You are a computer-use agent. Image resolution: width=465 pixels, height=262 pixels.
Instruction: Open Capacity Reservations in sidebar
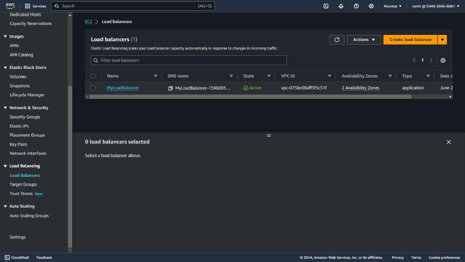tap(31, 23)
